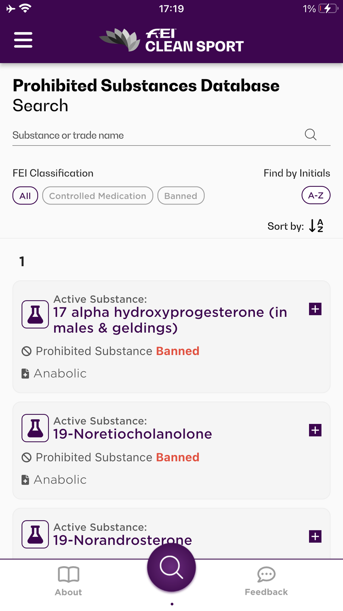Viewport: 343px width, 611px height.
Task: Open the Feedback tab
Action: point(266,580)
